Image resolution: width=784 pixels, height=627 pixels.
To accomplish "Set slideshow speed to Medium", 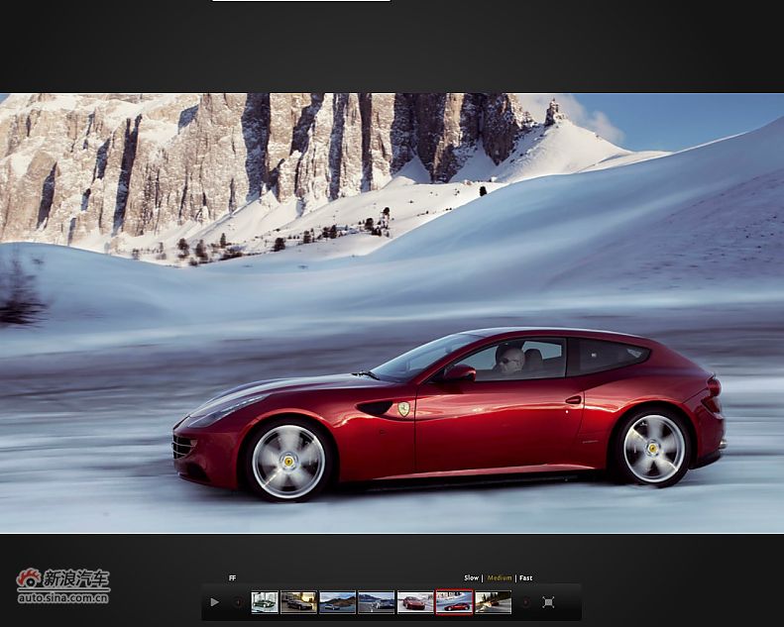I will (500, 577).
